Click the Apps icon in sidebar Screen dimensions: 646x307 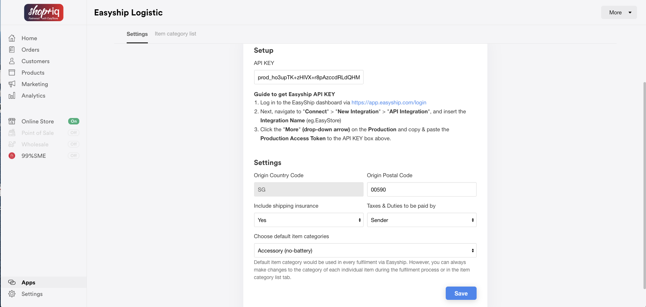pos(12,282)
